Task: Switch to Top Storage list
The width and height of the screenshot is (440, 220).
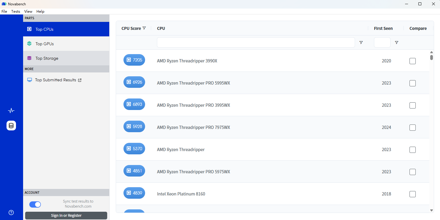Action: [x=66, y=58]
